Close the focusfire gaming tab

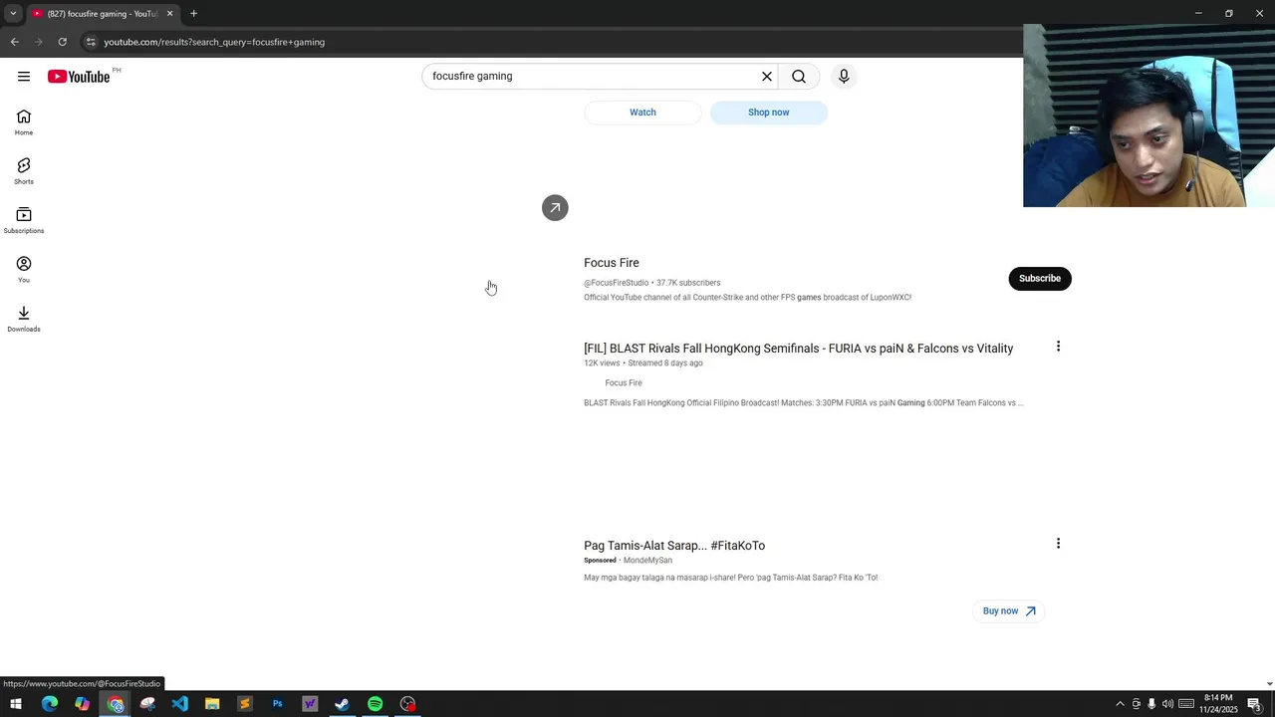click(x=169, y=14)
